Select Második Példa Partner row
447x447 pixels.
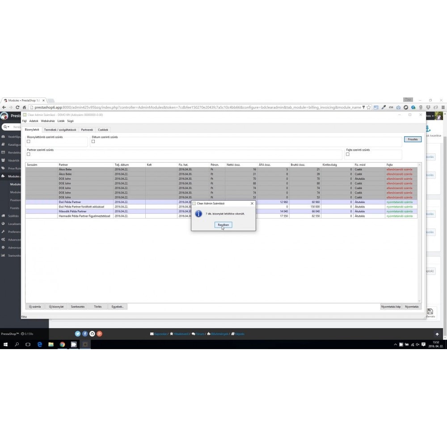[x=221, y=211]
